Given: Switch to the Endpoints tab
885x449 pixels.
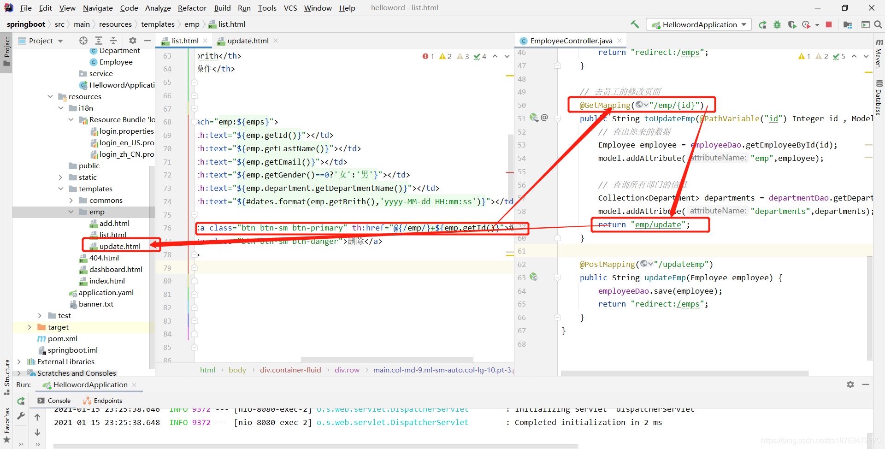Looking at the screenshot, I should pyautogui.click(x=103, y=401).
